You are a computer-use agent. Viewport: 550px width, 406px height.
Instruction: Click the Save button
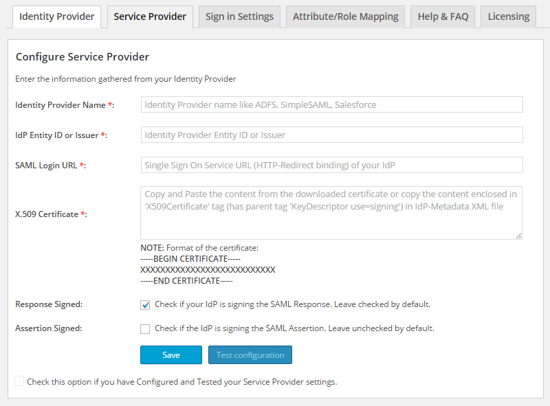pyautogui.click(x=170, y=355)
